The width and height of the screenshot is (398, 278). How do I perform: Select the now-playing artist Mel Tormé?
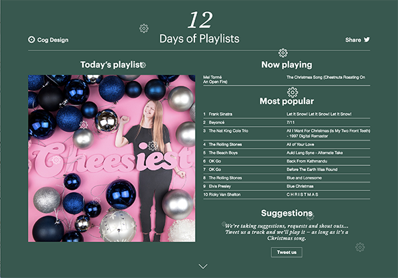click(x=212, y=77)
